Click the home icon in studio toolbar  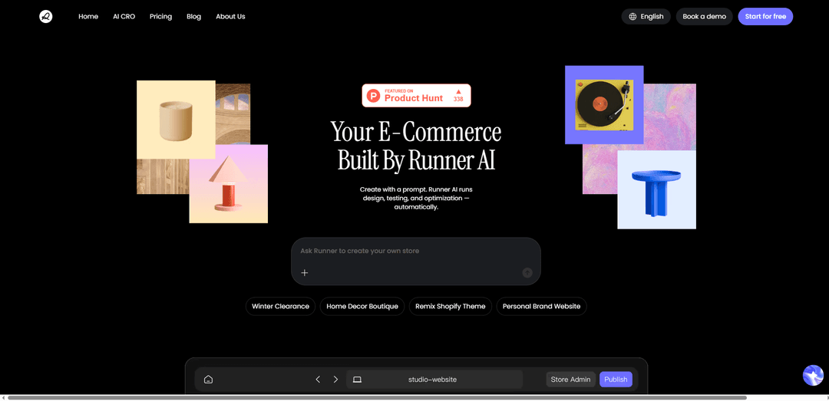pos(208,380)
